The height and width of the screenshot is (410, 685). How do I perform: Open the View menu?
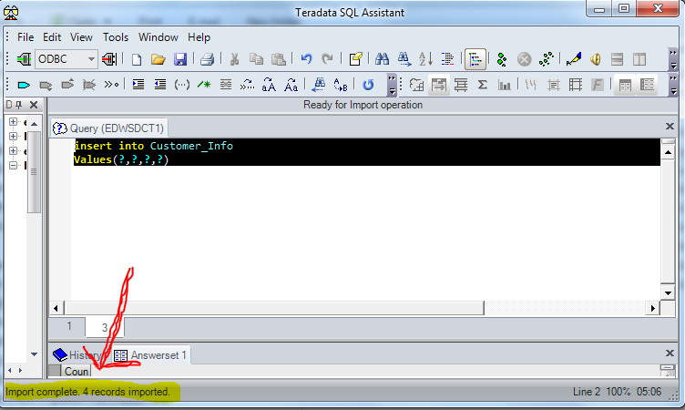coord(81,37)
